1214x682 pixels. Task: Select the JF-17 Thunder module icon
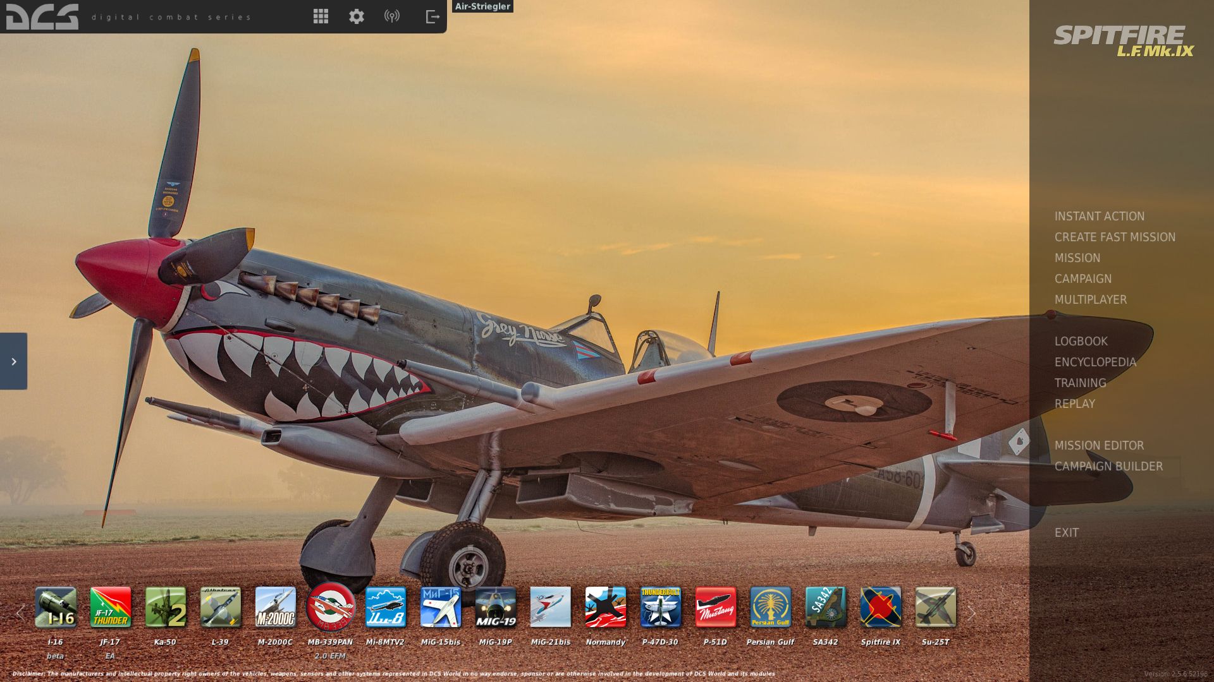111,607
